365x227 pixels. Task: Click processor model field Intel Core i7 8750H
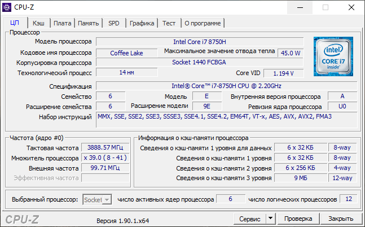tap(200, 42)
